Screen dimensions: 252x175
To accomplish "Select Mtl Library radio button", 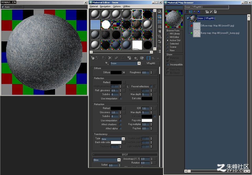I will point(168,34).
